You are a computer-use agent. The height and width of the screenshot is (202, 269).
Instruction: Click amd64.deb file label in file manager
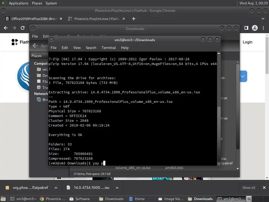(174, 168)
